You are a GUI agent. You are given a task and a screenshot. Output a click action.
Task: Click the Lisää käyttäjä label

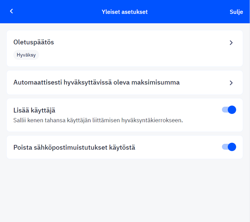34,110
